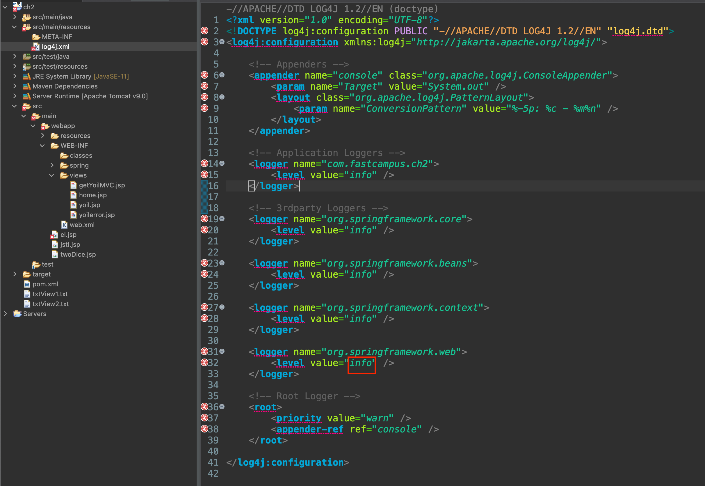Toggle the fold marker on line 19

pos(222,219)
